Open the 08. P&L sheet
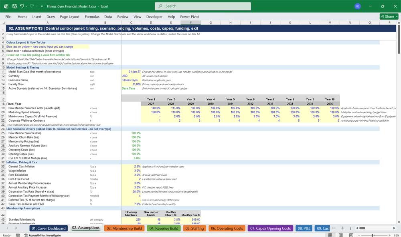Viewport: 401px width, 237px height. 304,228
